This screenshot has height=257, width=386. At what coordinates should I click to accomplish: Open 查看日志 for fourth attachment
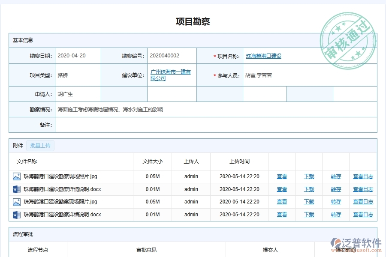[x=363, y=214]
